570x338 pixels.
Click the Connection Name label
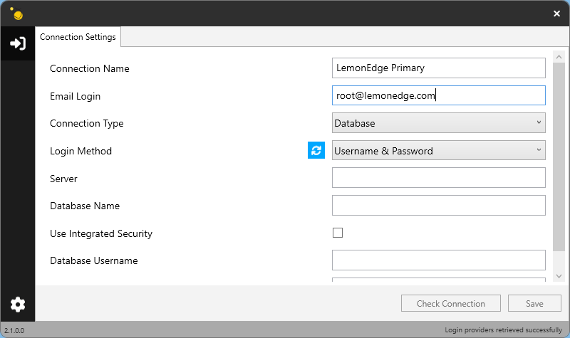pyautogui.click(x=90, y=68)
